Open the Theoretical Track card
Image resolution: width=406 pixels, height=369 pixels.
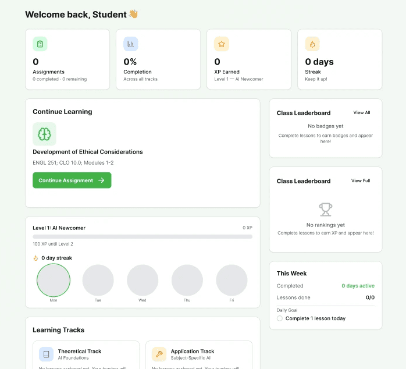pyautogui.click(x=86, y=355)
